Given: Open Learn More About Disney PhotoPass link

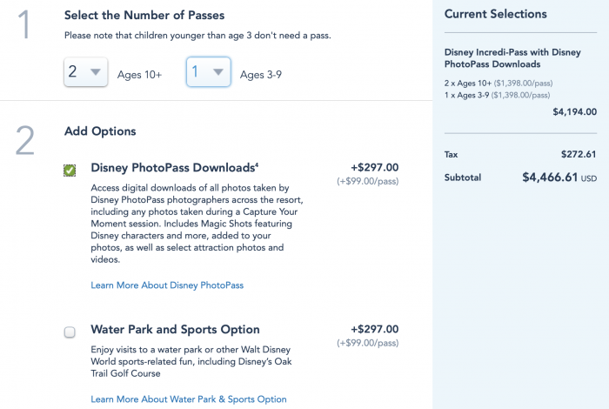Looking at the screenshot, I should pos(167,285).
